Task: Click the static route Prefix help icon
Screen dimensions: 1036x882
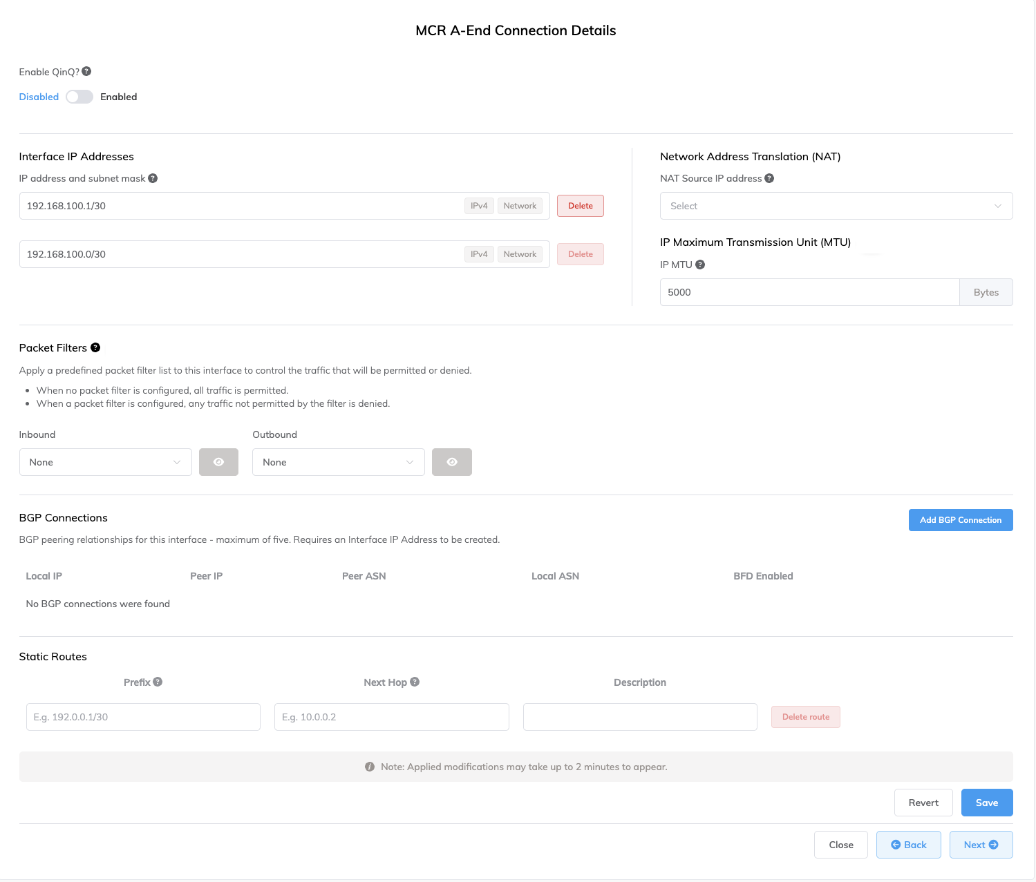Action: pos(158,682)
